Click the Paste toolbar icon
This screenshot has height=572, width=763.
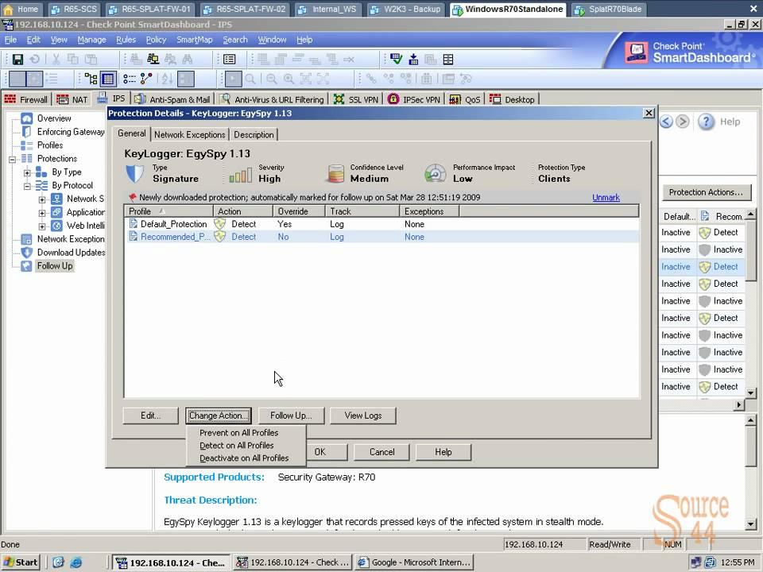coord(91,60)
